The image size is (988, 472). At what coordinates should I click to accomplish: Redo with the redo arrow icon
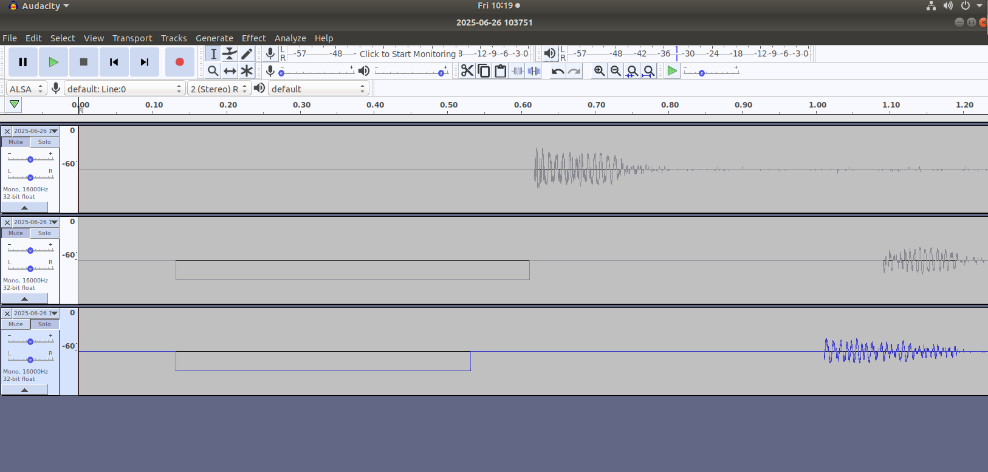pos(574,71)
